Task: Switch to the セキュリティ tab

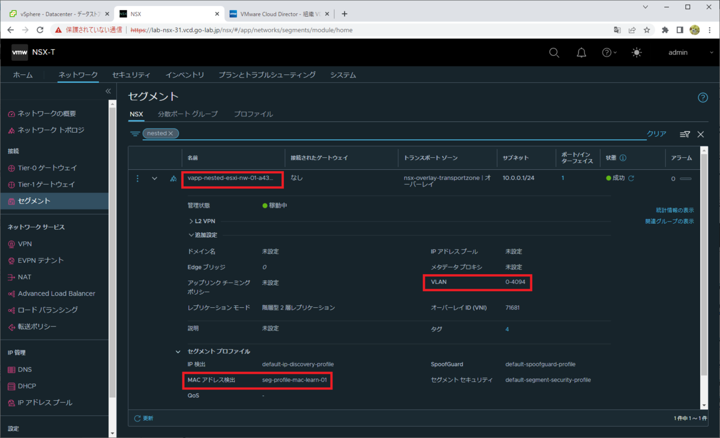Action: 131,75
